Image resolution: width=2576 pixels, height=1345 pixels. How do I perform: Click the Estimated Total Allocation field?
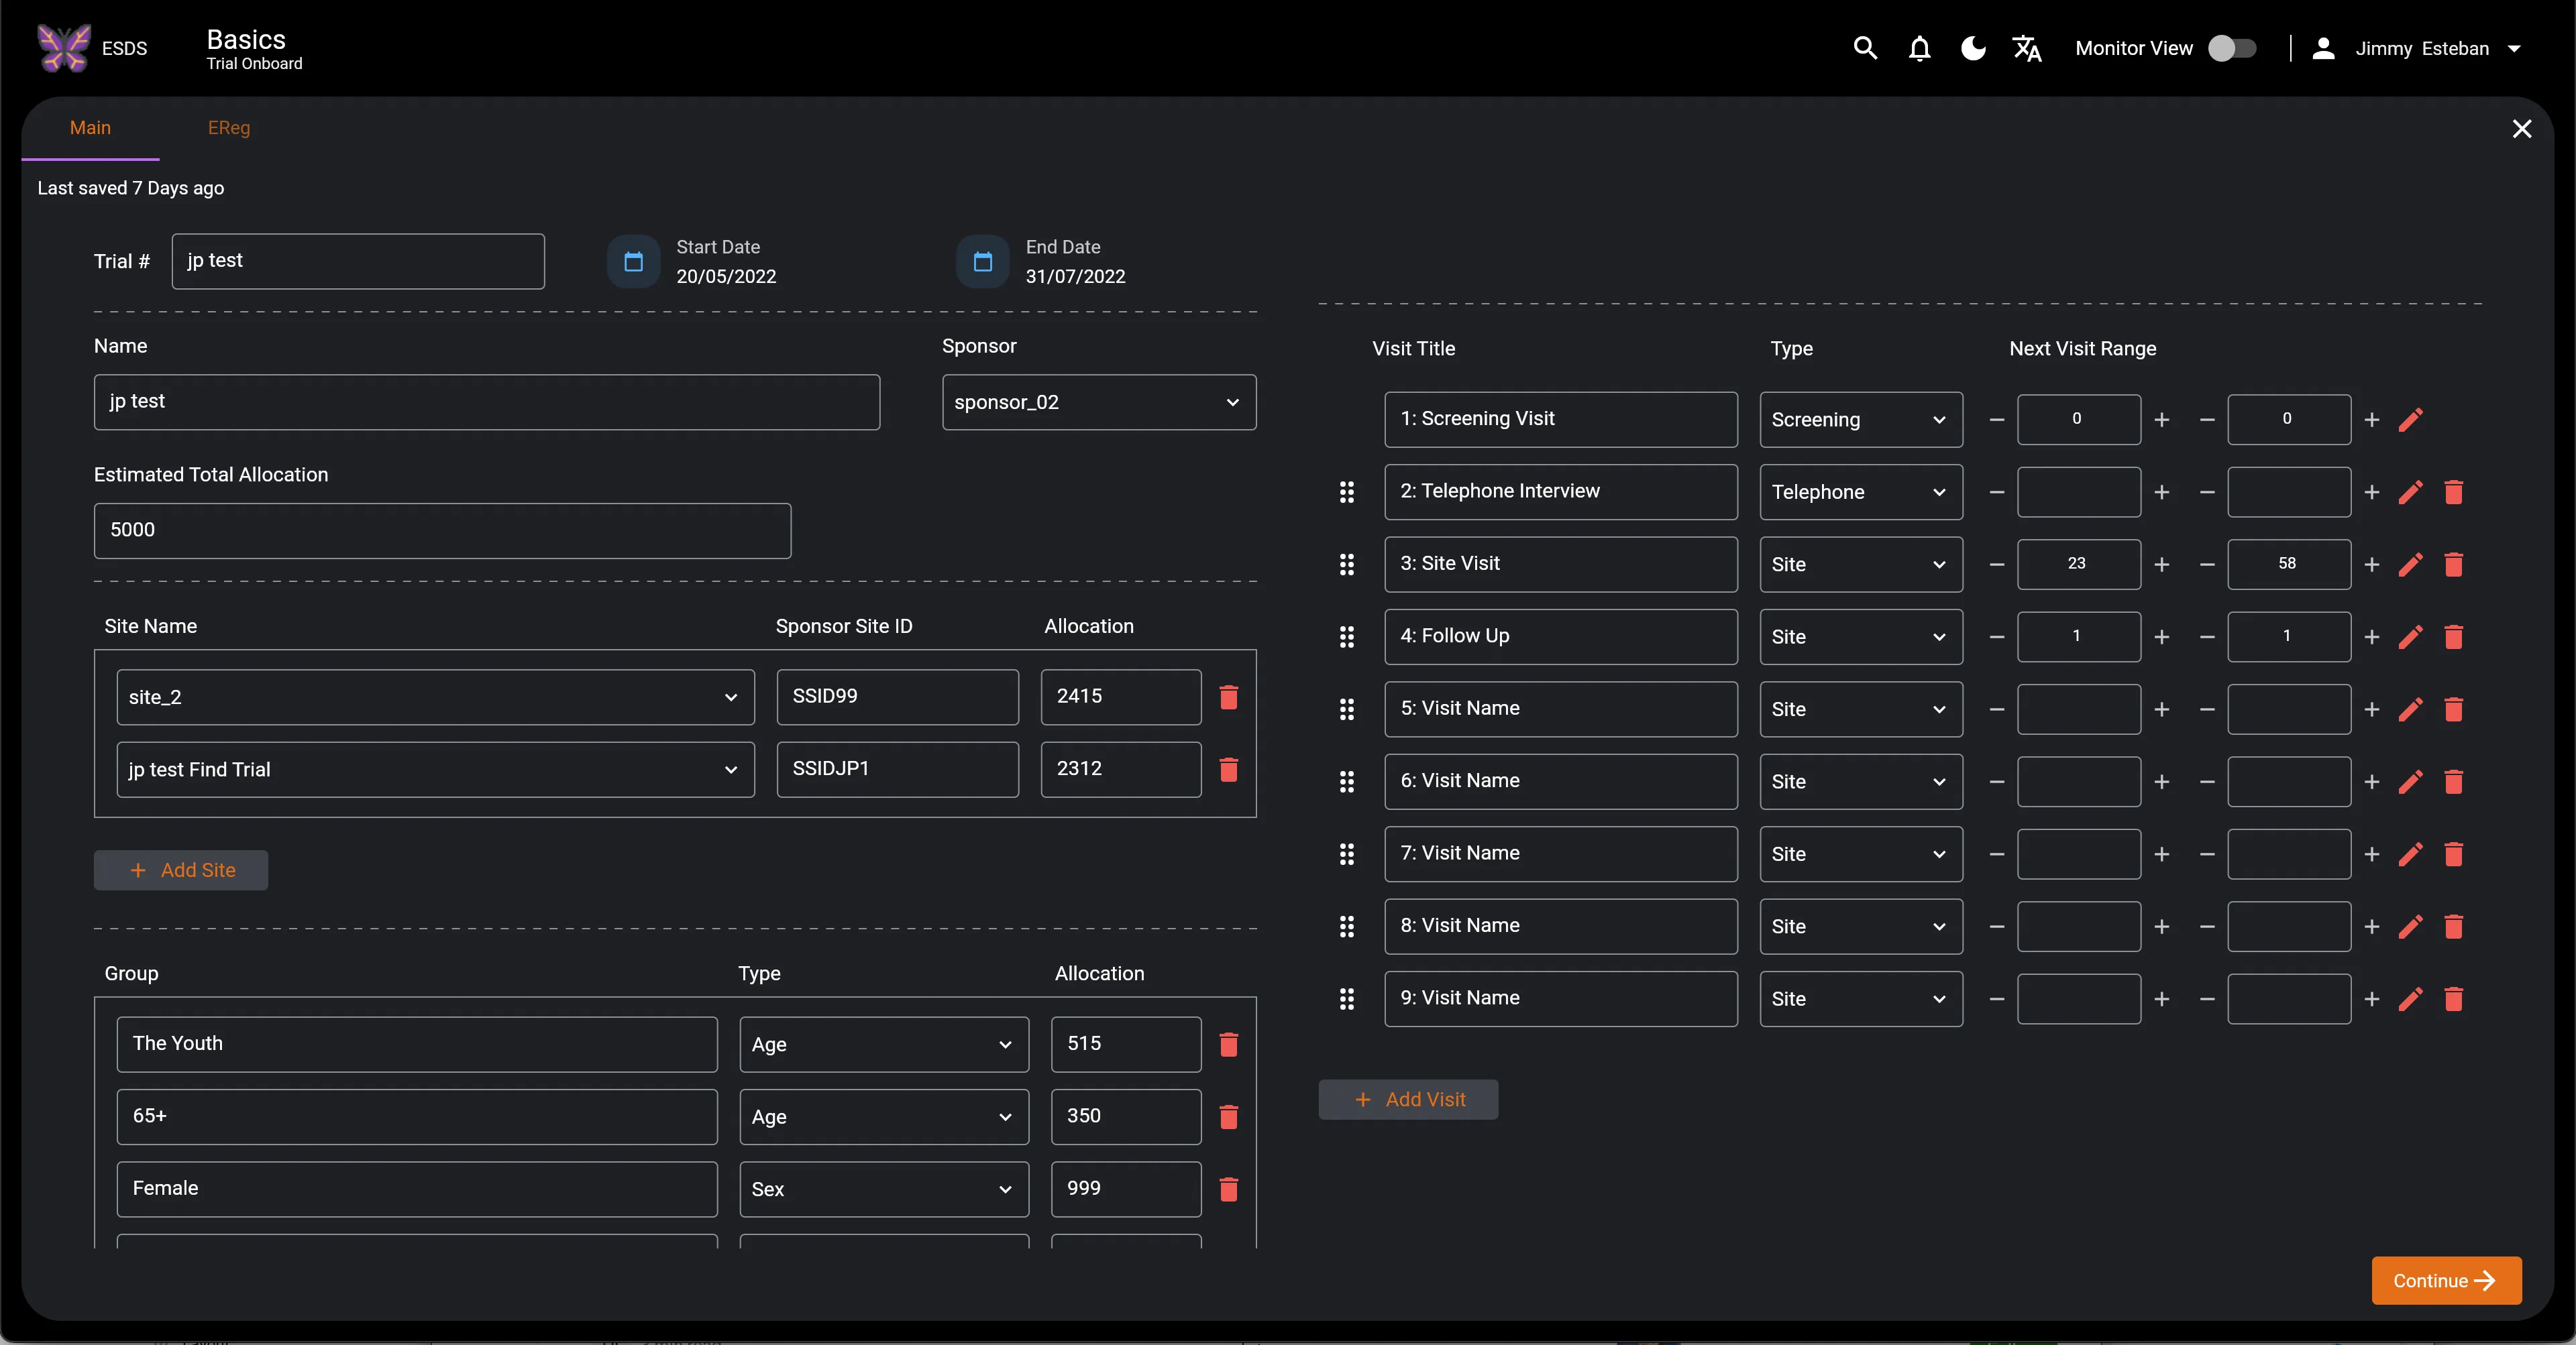tap(442, 530)
